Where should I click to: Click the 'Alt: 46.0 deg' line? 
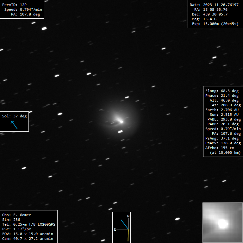click(224, 100)
